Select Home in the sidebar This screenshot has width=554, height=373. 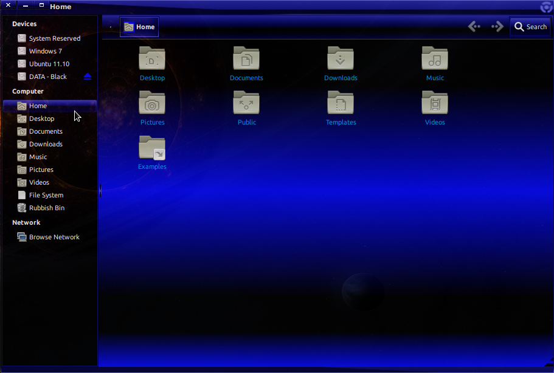click(x=50, y=106)
